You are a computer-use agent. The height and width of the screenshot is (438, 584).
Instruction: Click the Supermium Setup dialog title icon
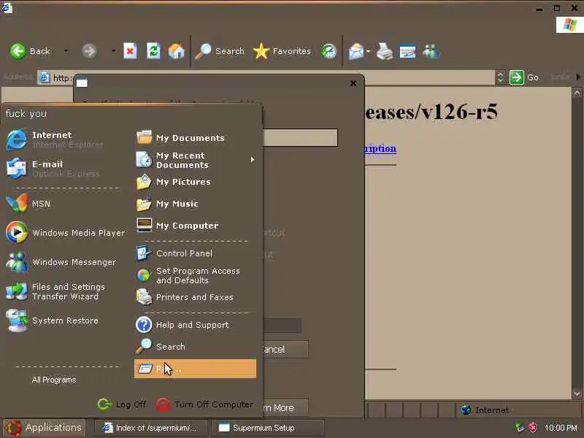click(x=82, y=82)
